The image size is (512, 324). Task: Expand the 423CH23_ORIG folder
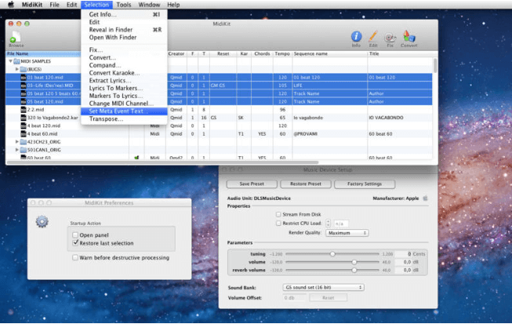pyautogui.click(x=17, y=142)
